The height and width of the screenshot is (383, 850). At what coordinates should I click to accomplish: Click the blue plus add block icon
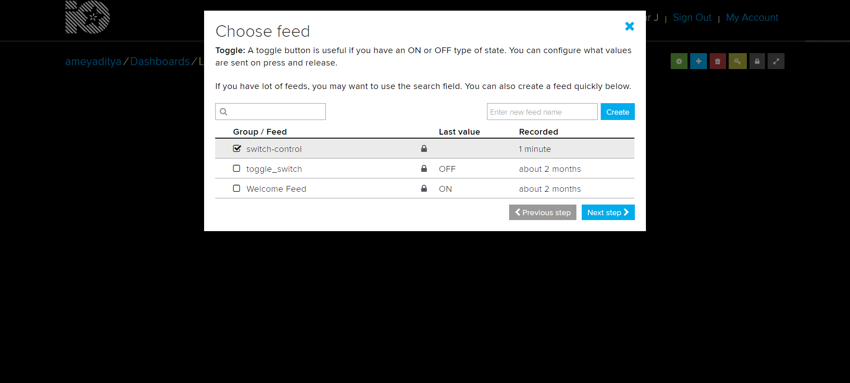click(x=698, y=61)
